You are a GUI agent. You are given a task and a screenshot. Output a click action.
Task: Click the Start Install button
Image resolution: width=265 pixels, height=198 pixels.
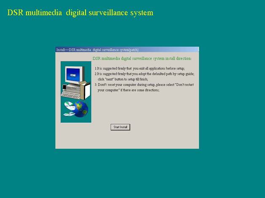pos(120,127)
